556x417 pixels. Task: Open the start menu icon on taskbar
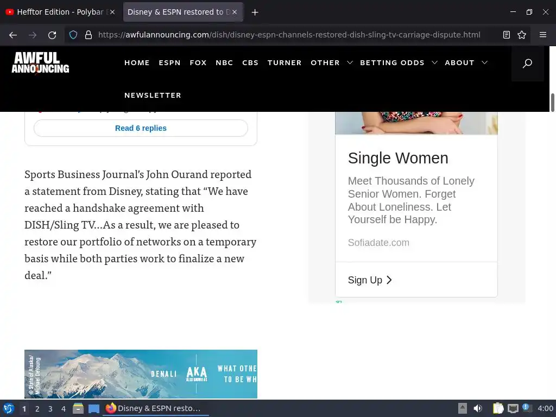9,408
